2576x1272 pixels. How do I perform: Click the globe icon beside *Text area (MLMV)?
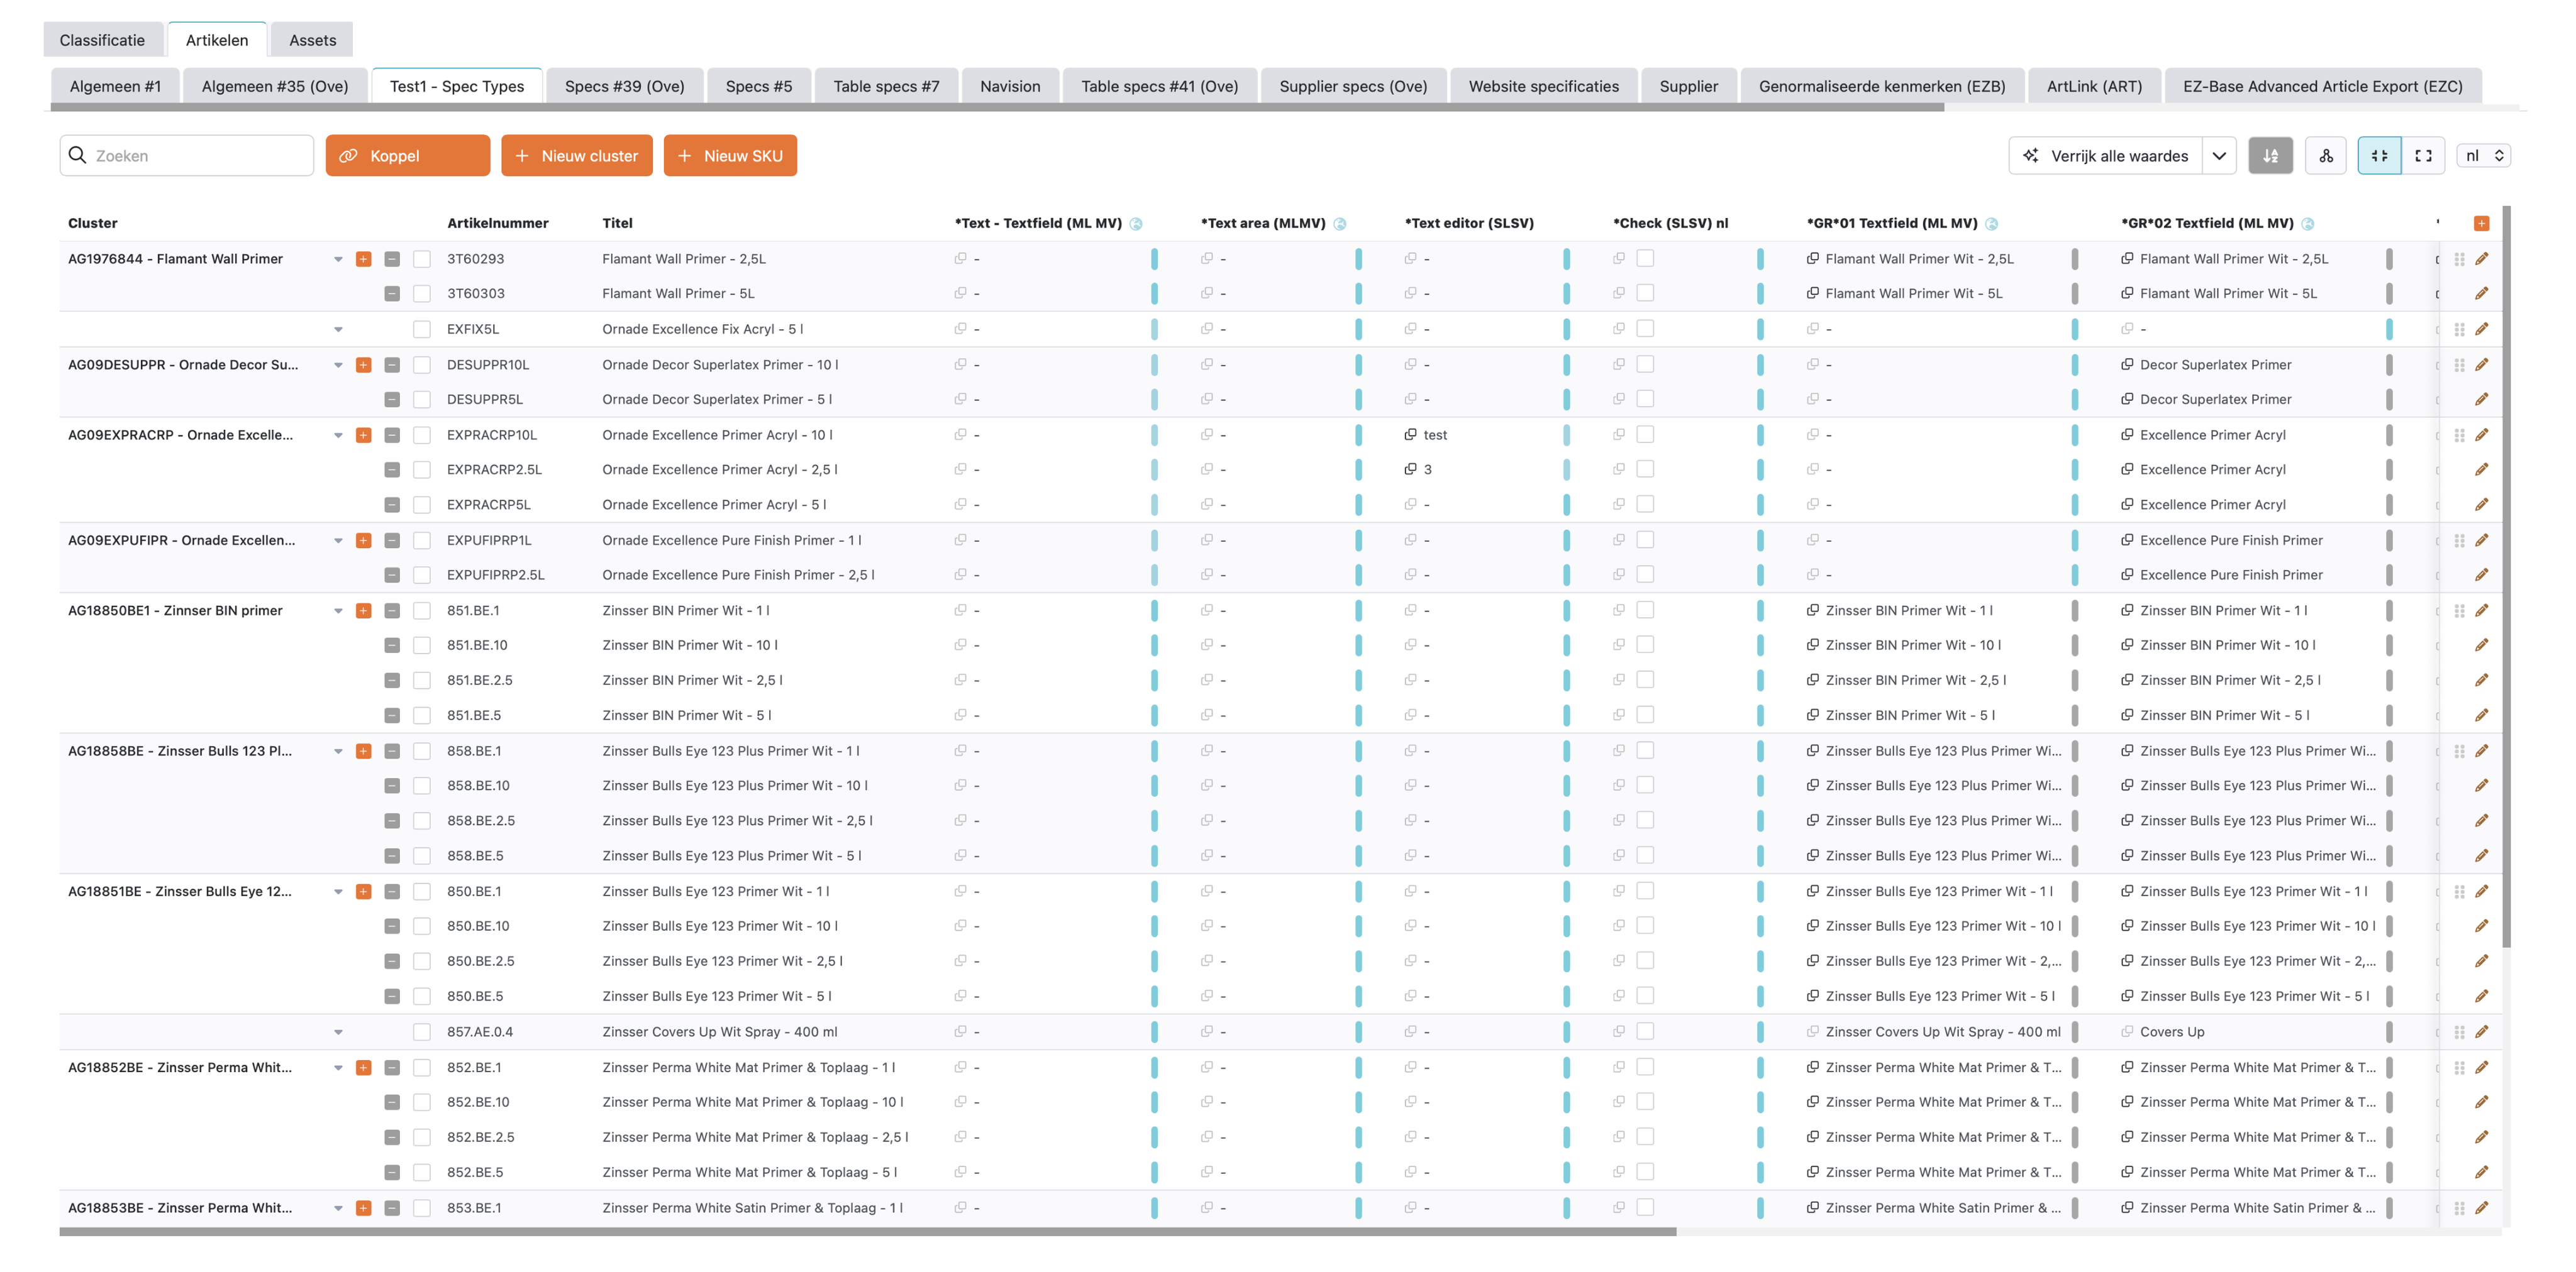coord(1340,224)
